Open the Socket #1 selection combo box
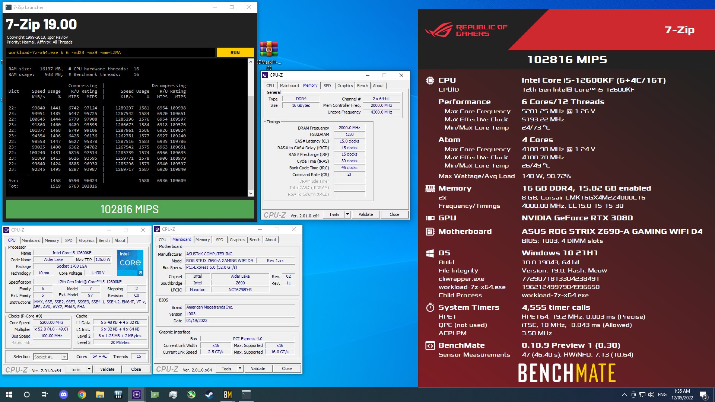Screen dimensions: 715x402 [x=50, y=357]
